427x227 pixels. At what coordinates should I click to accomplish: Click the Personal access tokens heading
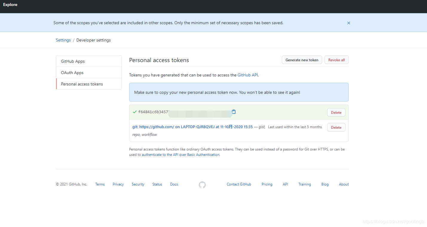159,60
